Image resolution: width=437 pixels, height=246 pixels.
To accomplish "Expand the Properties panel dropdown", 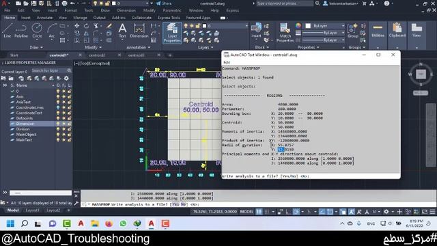I will coord(308,47).
